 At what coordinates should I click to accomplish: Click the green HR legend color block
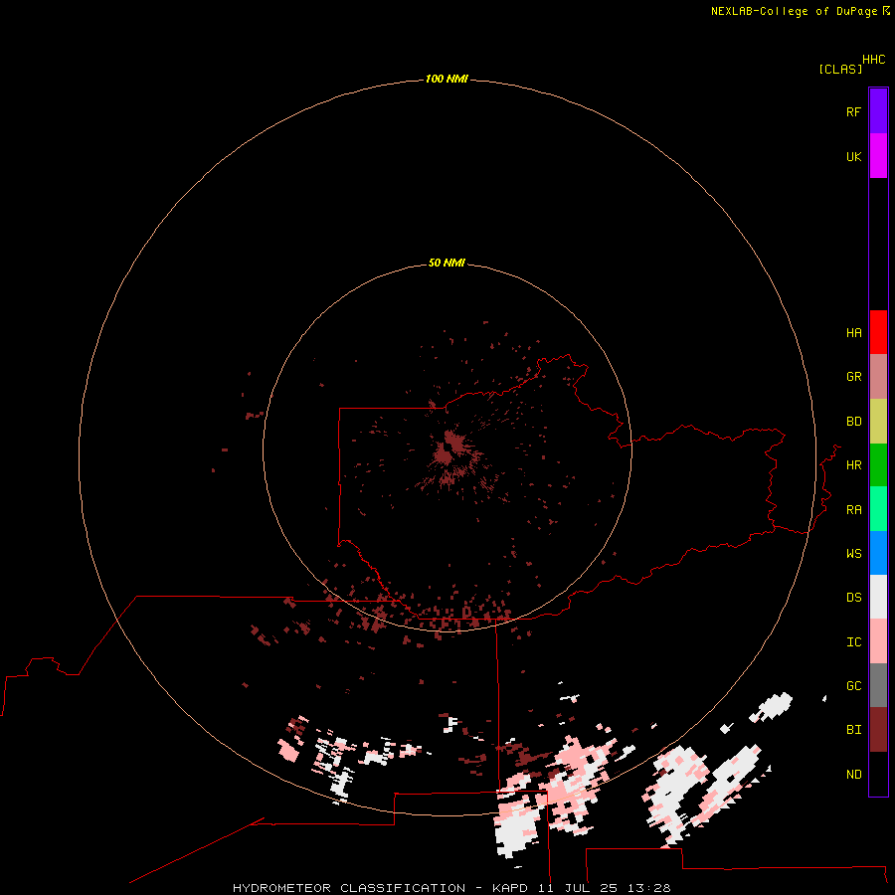tap(878, 465)
